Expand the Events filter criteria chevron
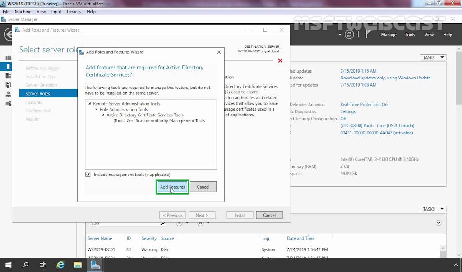The height and width of the screenshot is (272, 462). tap(439, 223)
